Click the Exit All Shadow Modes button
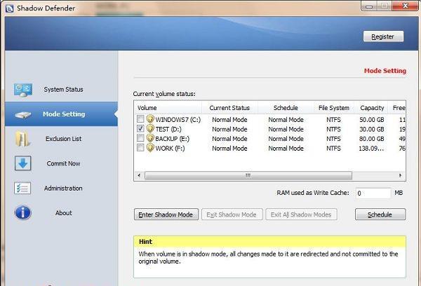This screenshot has width=421, height=286. 301,214
